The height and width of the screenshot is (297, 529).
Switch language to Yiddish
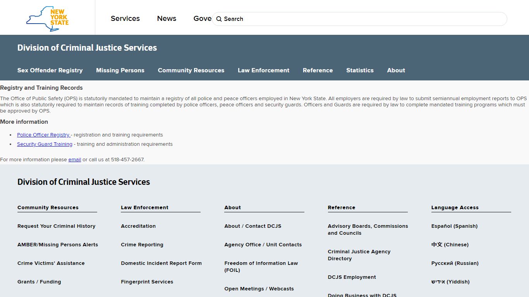pos(450,282)
